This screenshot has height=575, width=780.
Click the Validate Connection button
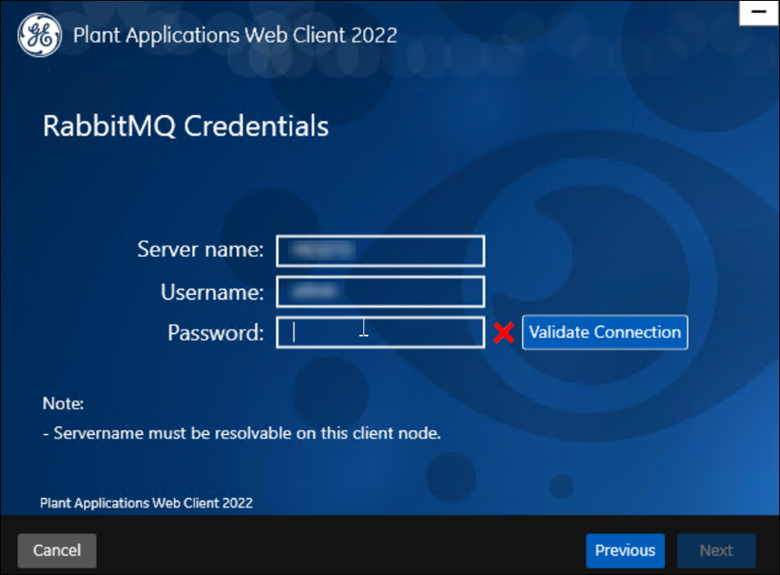[605, 332]
